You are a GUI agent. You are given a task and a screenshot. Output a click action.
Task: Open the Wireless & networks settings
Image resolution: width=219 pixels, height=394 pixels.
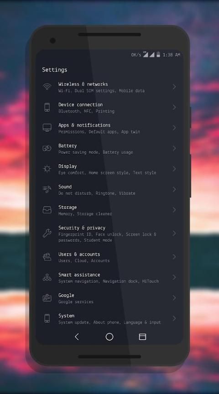pos(109,87)
